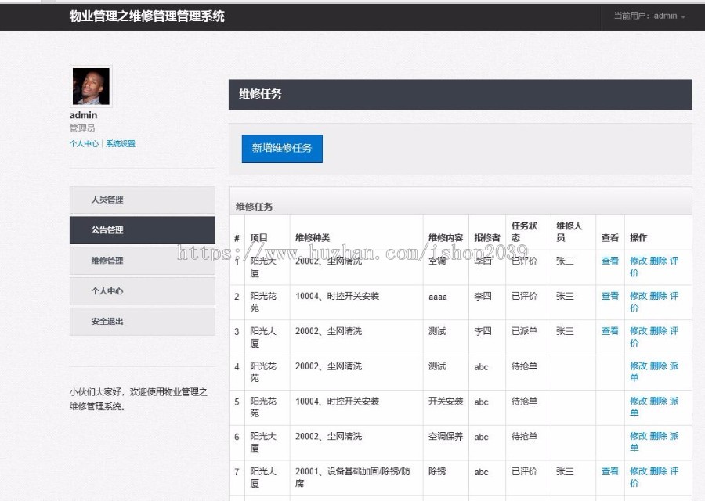View details of task row 2
The height and width of the screenshot is (501, 705).
(x=610, y=296)
